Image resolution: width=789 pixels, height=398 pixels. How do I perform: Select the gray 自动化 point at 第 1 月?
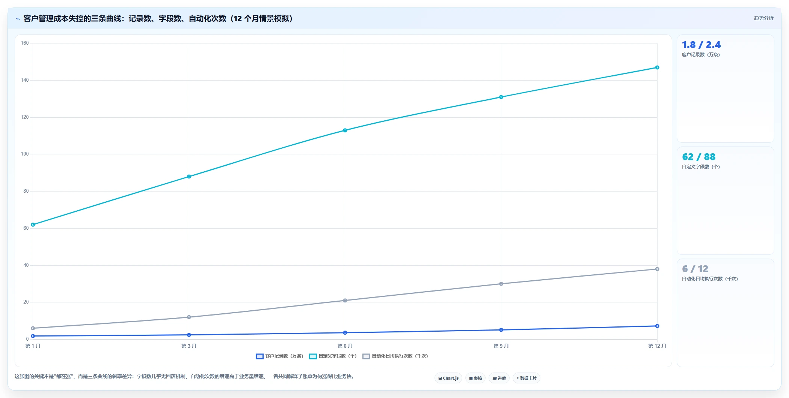(33, 328)
